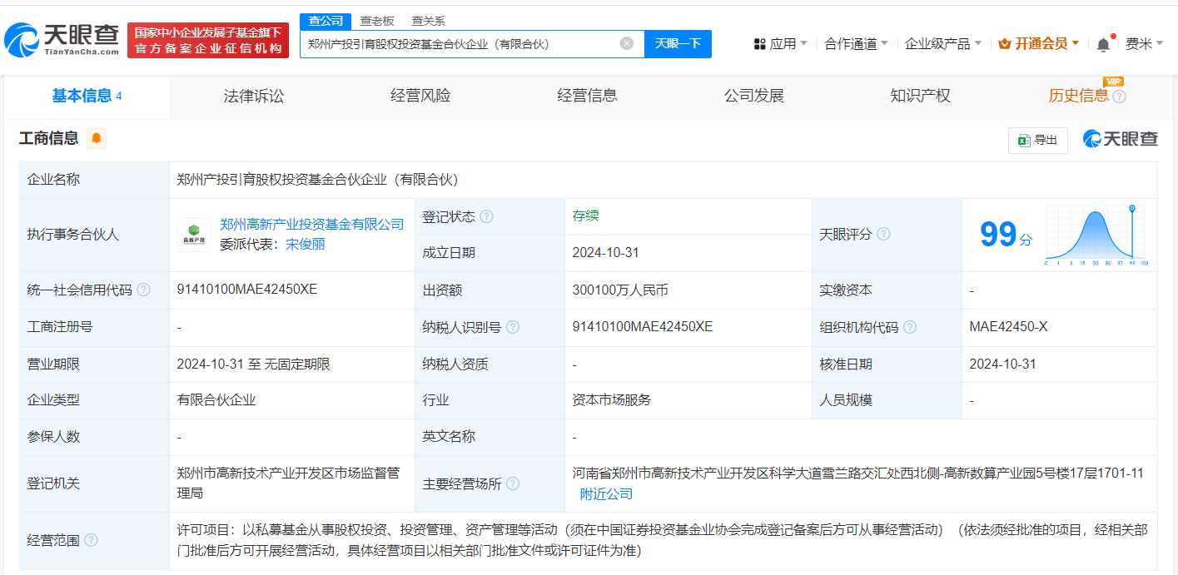Open the 附近公司 link

tap(606, 494)
